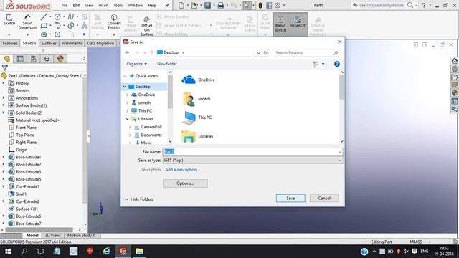Open the Edit menu
The width and height of the screenshot is (459, 258).
(x=76, y=5)
